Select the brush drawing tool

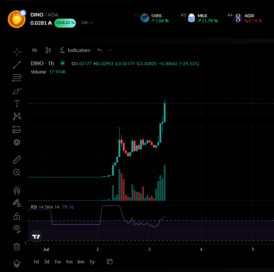tap(17, 91)
